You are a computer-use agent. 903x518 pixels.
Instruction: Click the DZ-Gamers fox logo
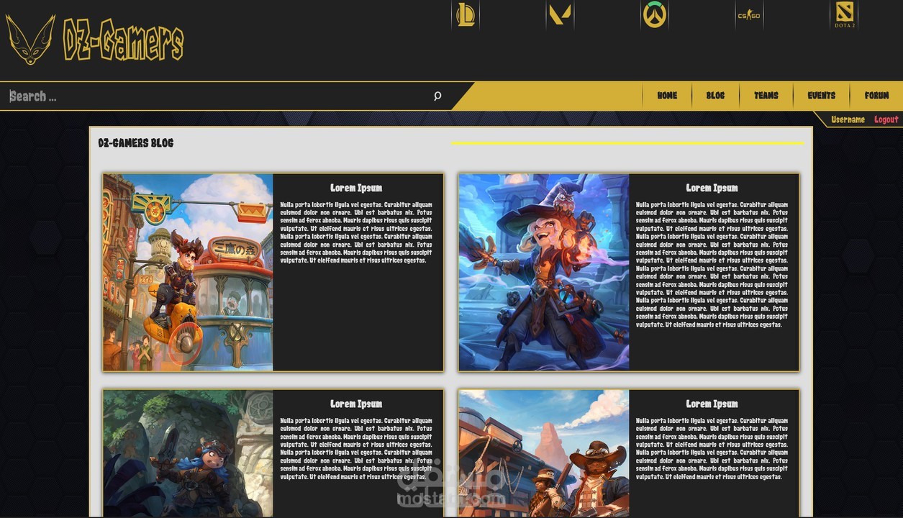point(31,40)
